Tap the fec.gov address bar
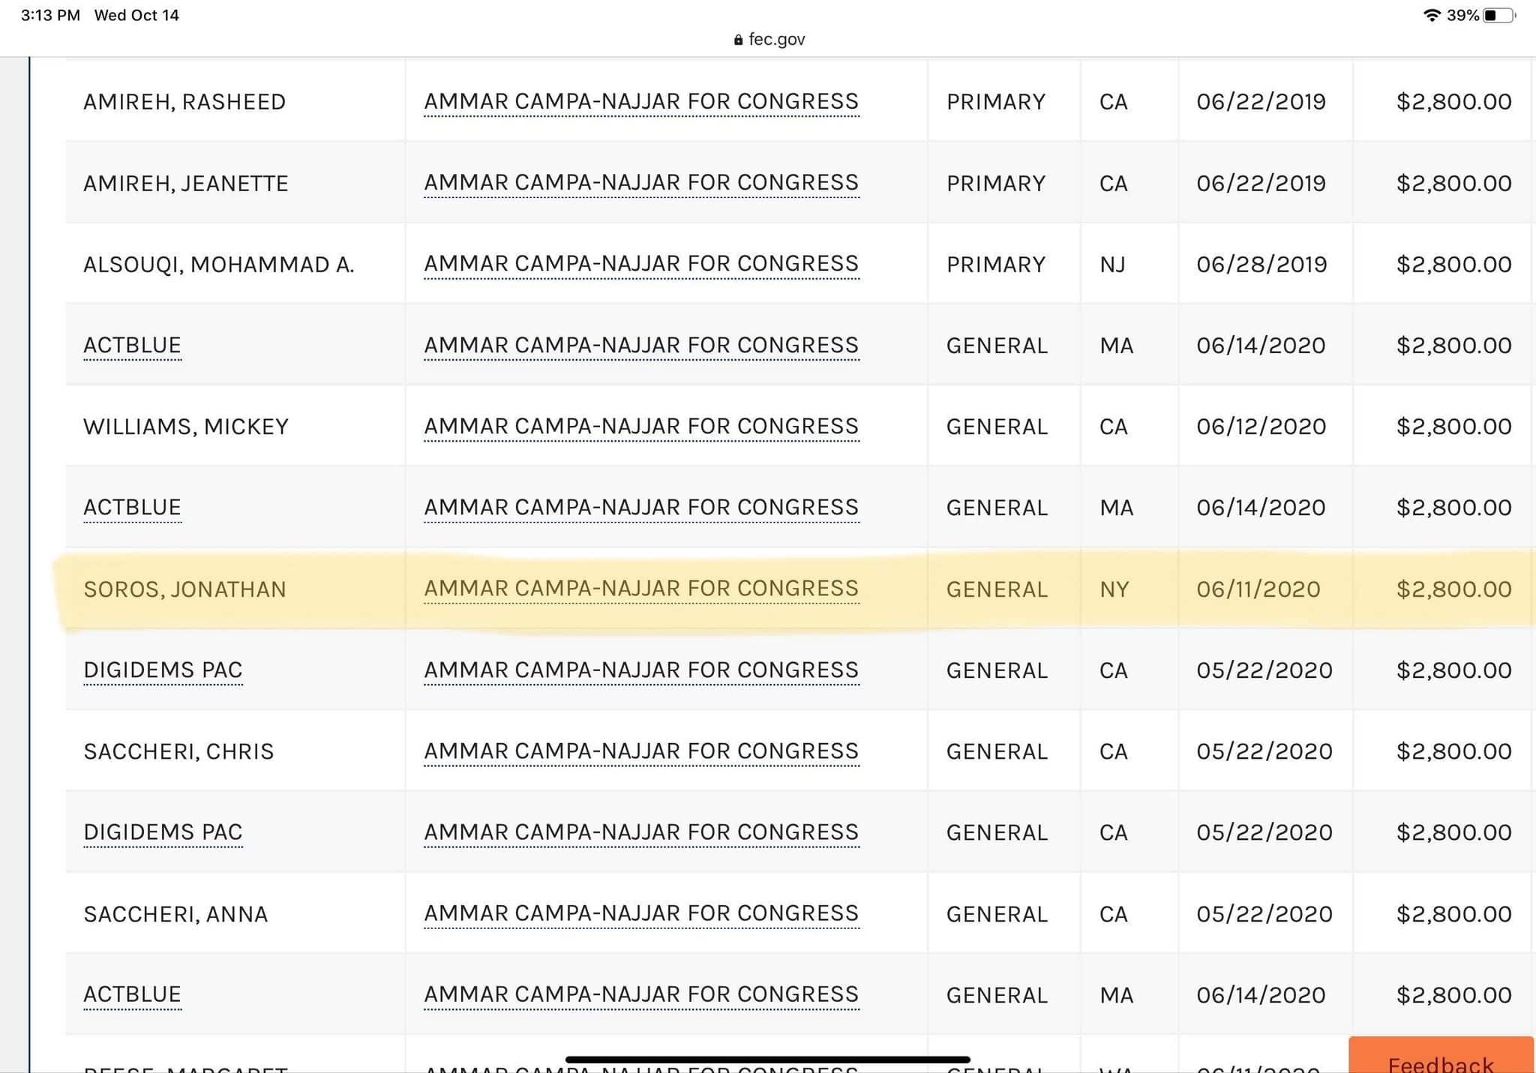This screenshot has width=1536, height=1073. point(775,39)
